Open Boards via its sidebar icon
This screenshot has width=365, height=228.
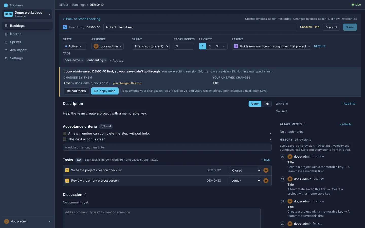pos(6,34)
